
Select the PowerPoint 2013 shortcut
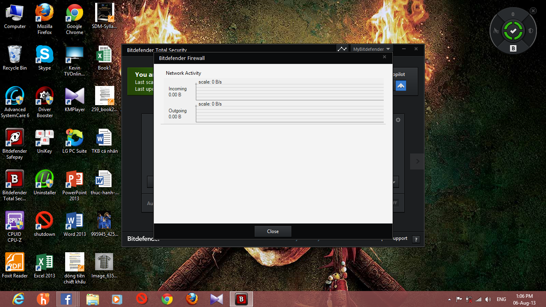click(75, 185)
